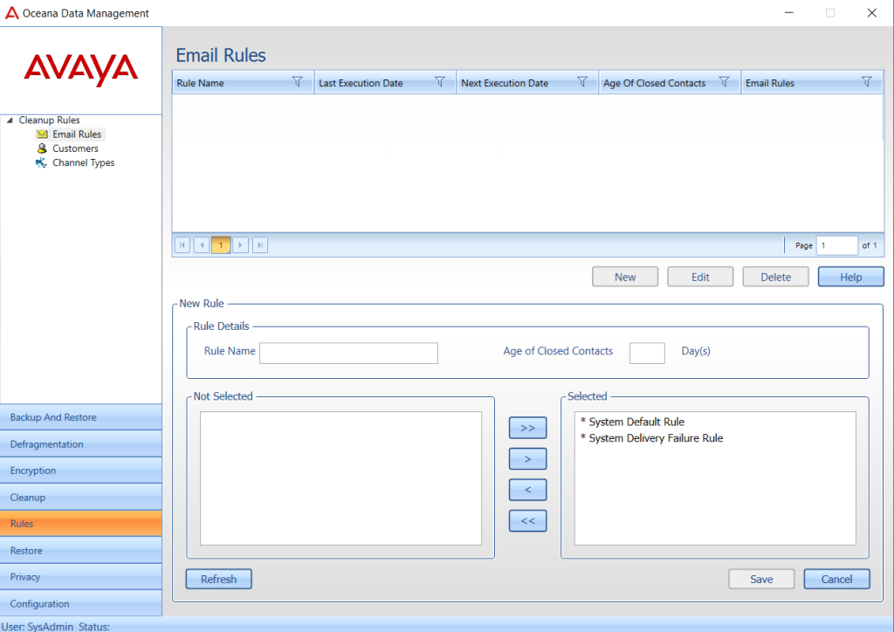The width and height of the screenshot is (894, 632).
Task: Select Email Rules in the tree
Action: tap(77, 134)
